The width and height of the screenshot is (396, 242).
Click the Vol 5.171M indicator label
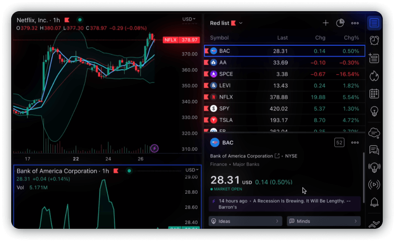pyautogui.click(x=32, y=188)
